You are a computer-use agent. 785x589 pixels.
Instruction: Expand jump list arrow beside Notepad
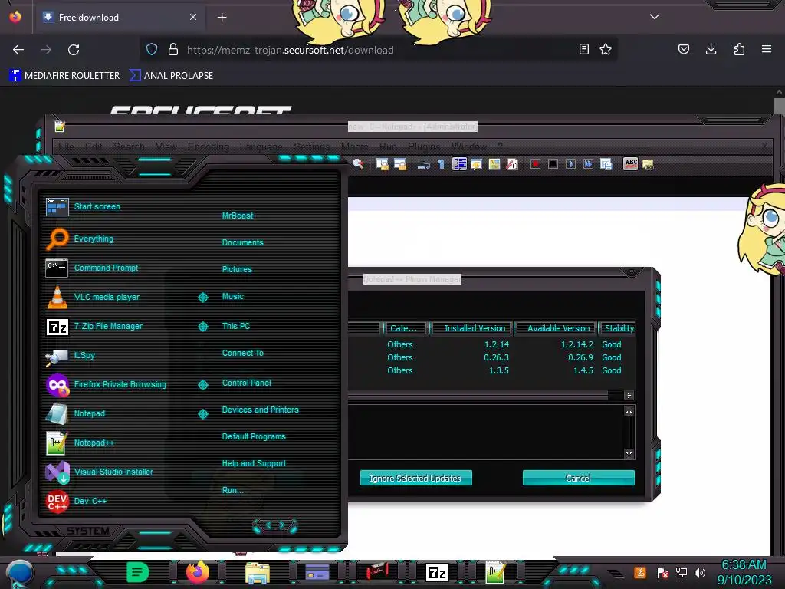click(202, 413)
